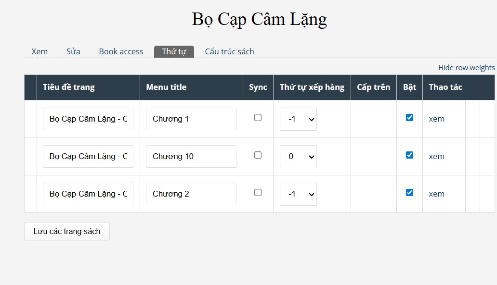Image resolution: width=497 pixels, height=285 pixels.
Task: Open the Xem tab
Action: point(39,51)
